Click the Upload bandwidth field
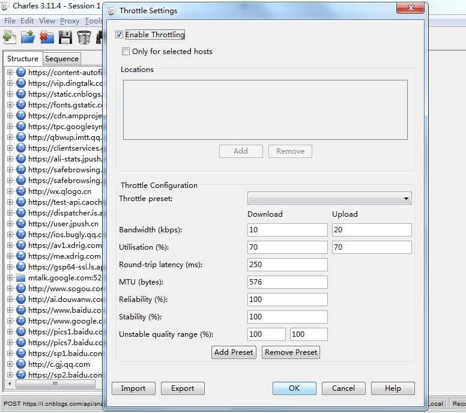 (x=372, y=230)
